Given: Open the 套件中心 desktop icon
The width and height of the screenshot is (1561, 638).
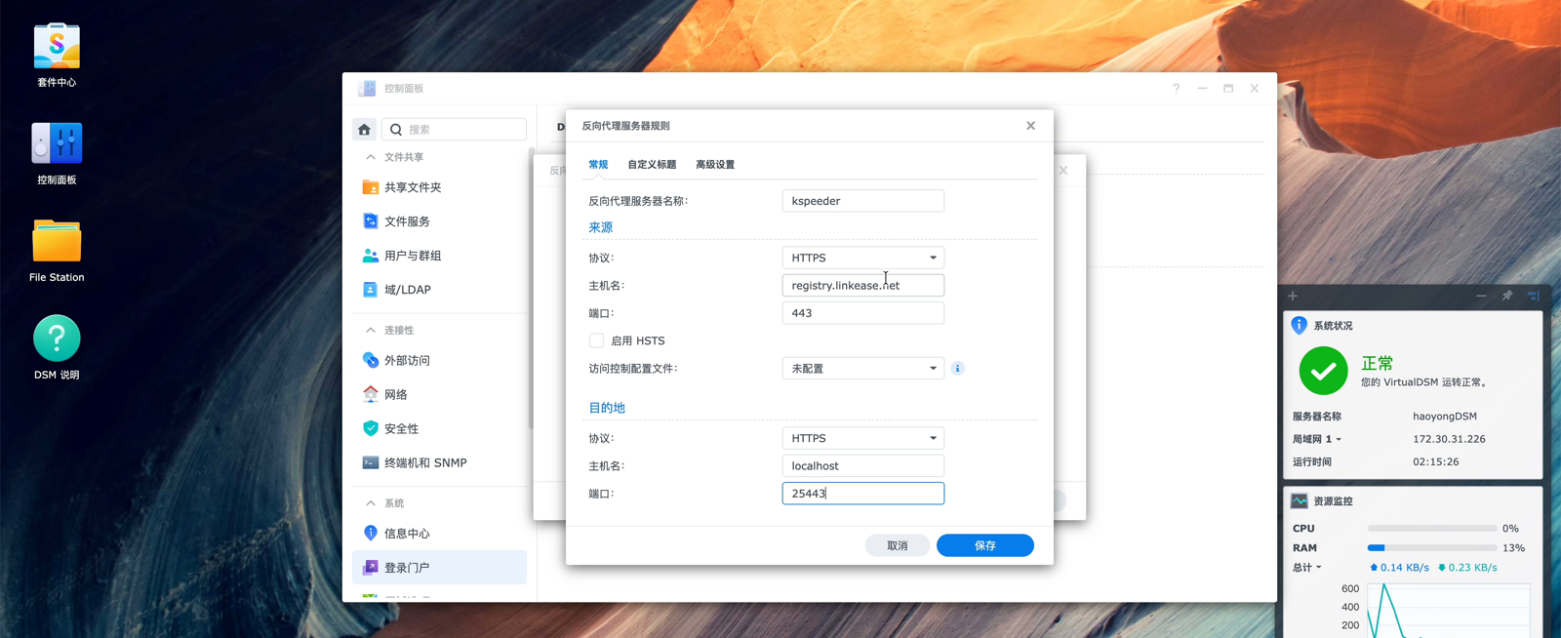Looking at the screenshot, I should [x=57, y=46].
